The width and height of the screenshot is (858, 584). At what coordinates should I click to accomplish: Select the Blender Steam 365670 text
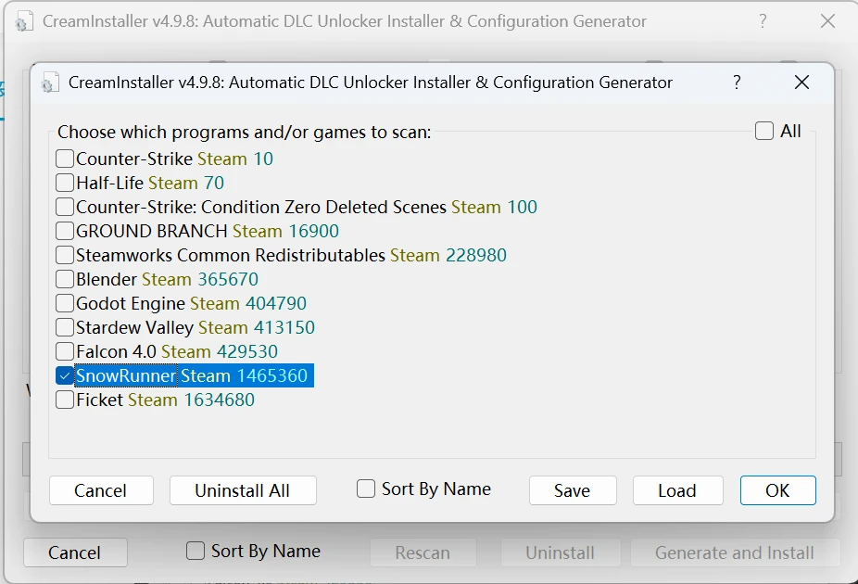click(x=167, y=279)
